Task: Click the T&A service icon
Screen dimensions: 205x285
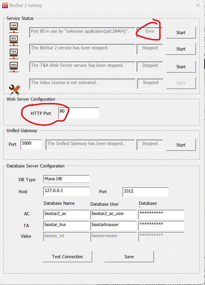Action: pyautogui.click(x=14, y=54)
